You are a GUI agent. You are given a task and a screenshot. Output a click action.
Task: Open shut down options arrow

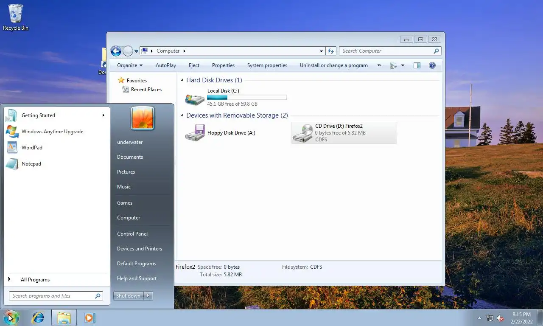click(148, 296)
